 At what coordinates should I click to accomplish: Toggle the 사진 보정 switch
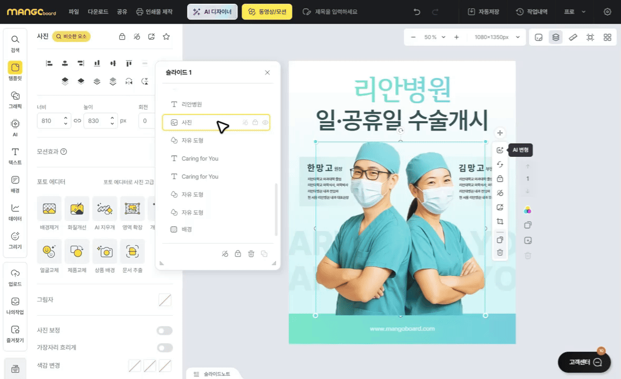(x=164, y=331)
